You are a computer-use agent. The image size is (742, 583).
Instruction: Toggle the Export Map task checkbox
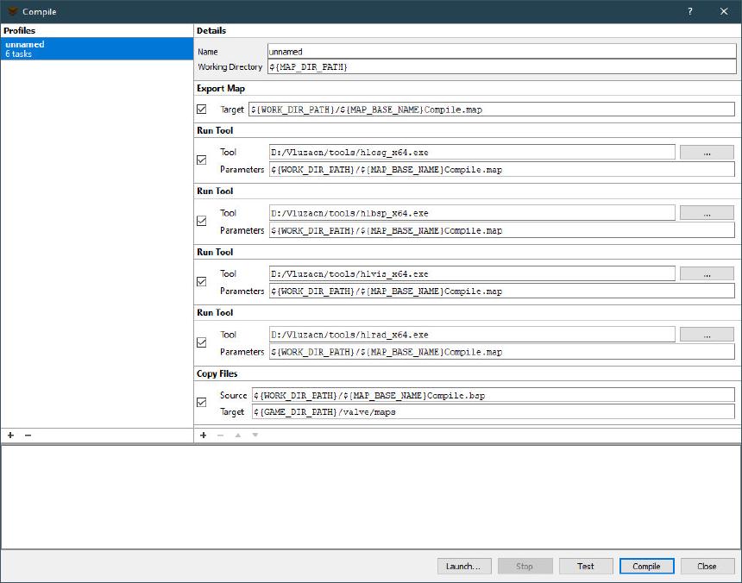(202, 110)
